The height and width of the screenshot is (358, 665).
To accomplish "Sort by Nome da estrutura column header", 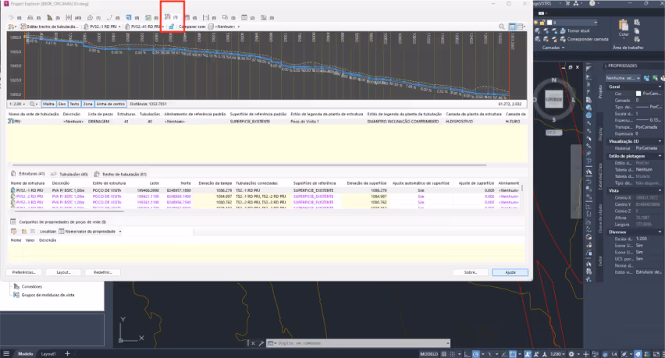I will tap(27, 183).
